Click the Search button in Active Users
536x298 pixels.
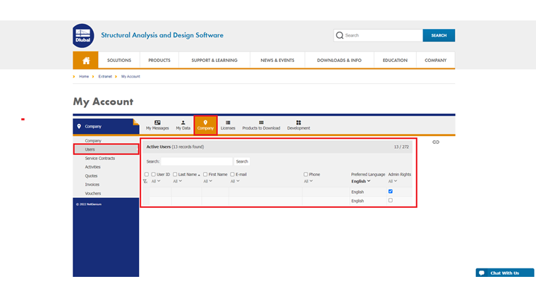(x=242, y=161)
